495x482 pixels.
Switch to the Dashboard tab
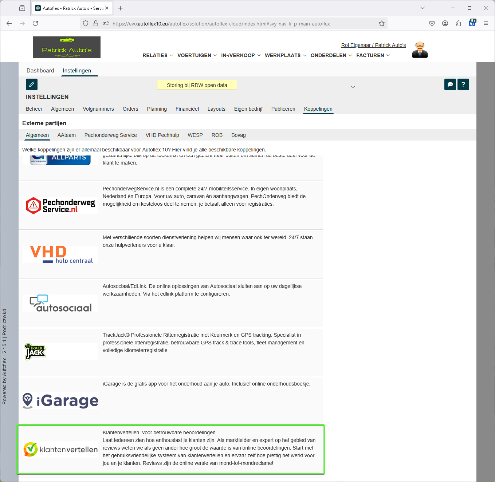(40, 71)
